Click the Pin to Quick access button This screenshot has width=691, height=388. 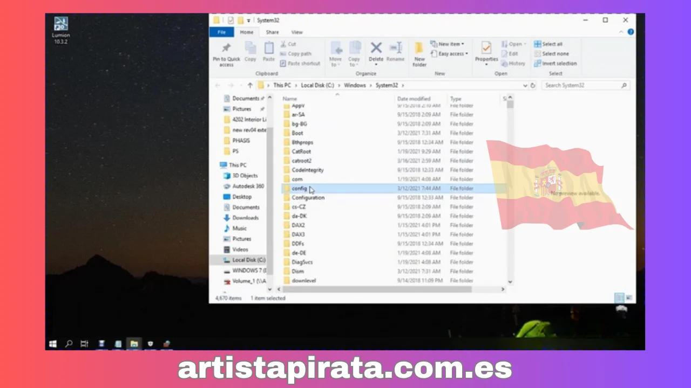226,54
